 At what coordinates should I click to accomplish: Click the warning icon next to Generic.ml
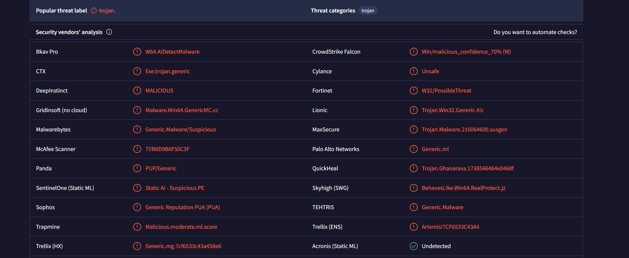[x=413, y=149]
